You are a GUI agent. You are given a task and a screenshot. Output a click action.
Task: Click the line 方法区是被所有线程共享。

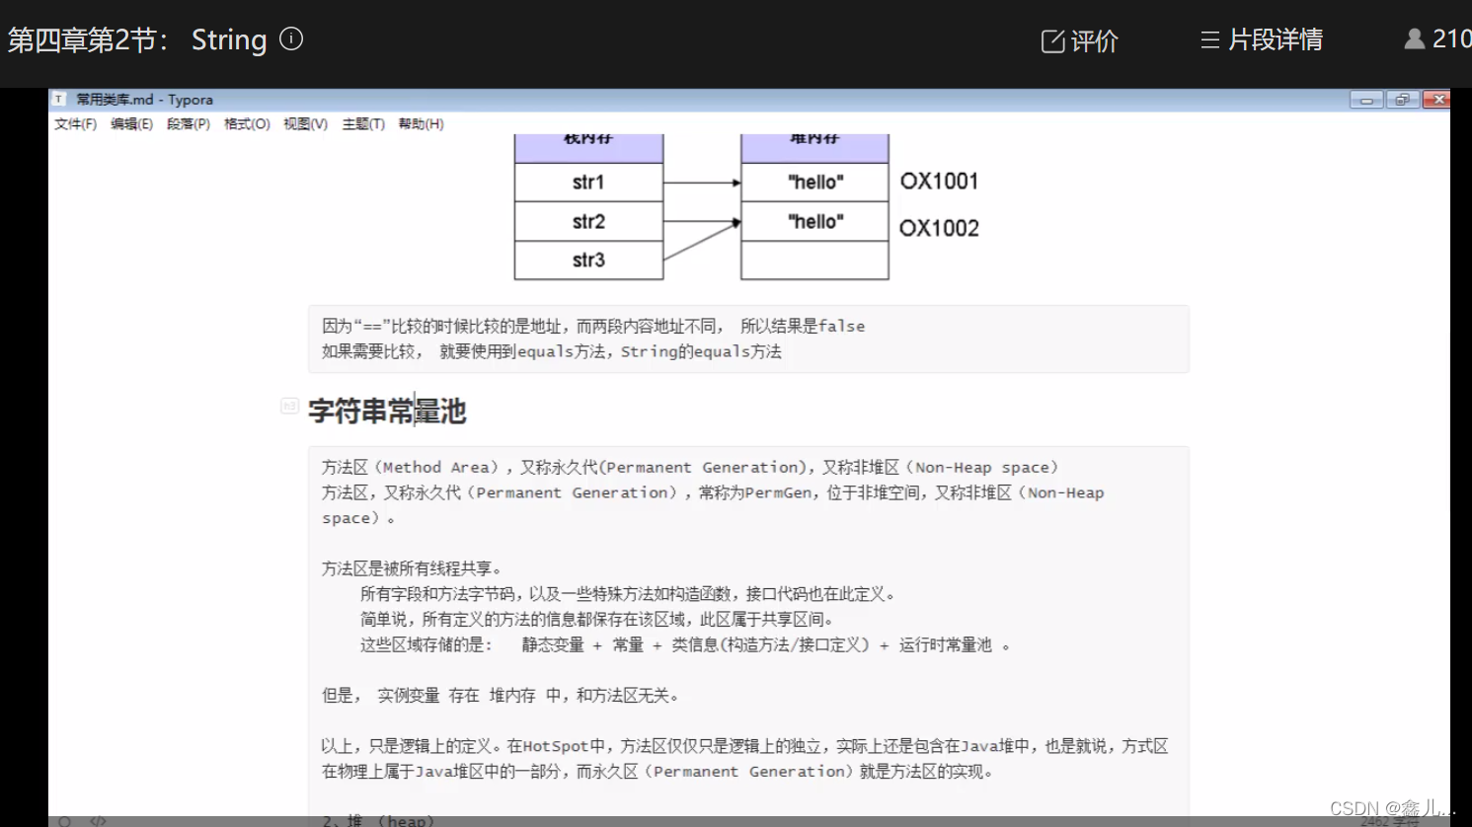[412, 568]
